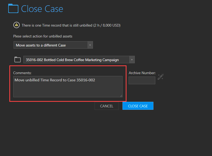
Task: Click the unbilled Time record warning message
Action: click(71, 25)
